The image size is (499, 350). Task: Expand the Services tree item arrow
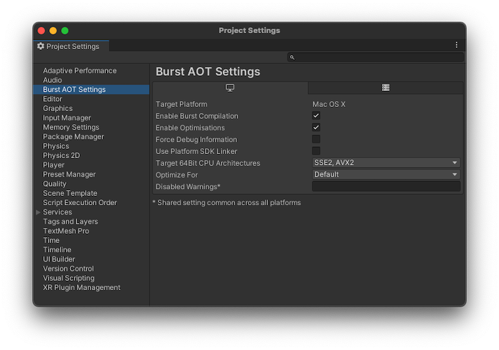coord(38,213)
